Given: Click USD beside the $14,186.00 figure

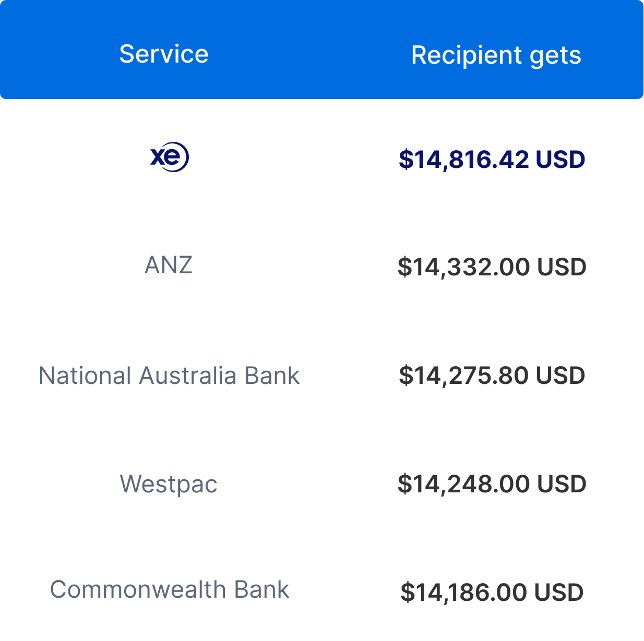Looking at the screenshot, I should coord(559,592).
